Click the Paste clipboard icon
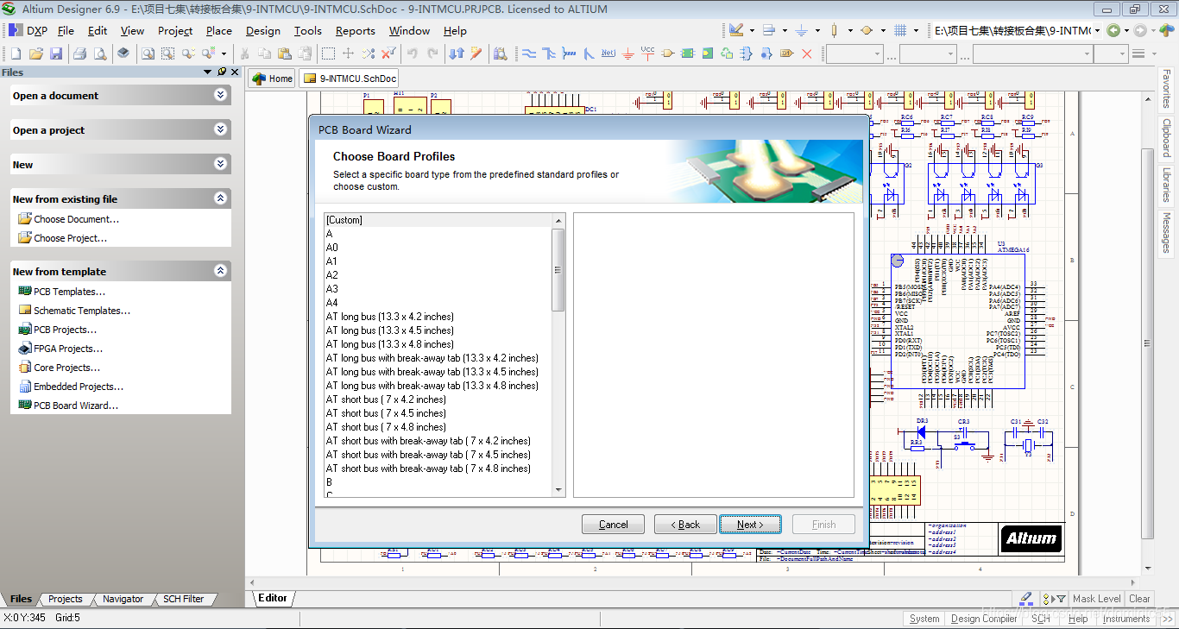This screenshot has width=1179, height=629. tap(284, 53)
